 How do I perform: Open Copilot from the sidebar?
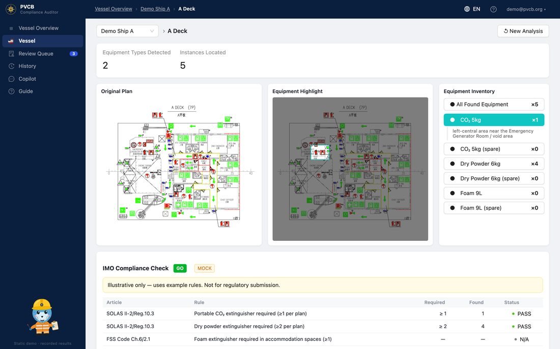point(43,79)
